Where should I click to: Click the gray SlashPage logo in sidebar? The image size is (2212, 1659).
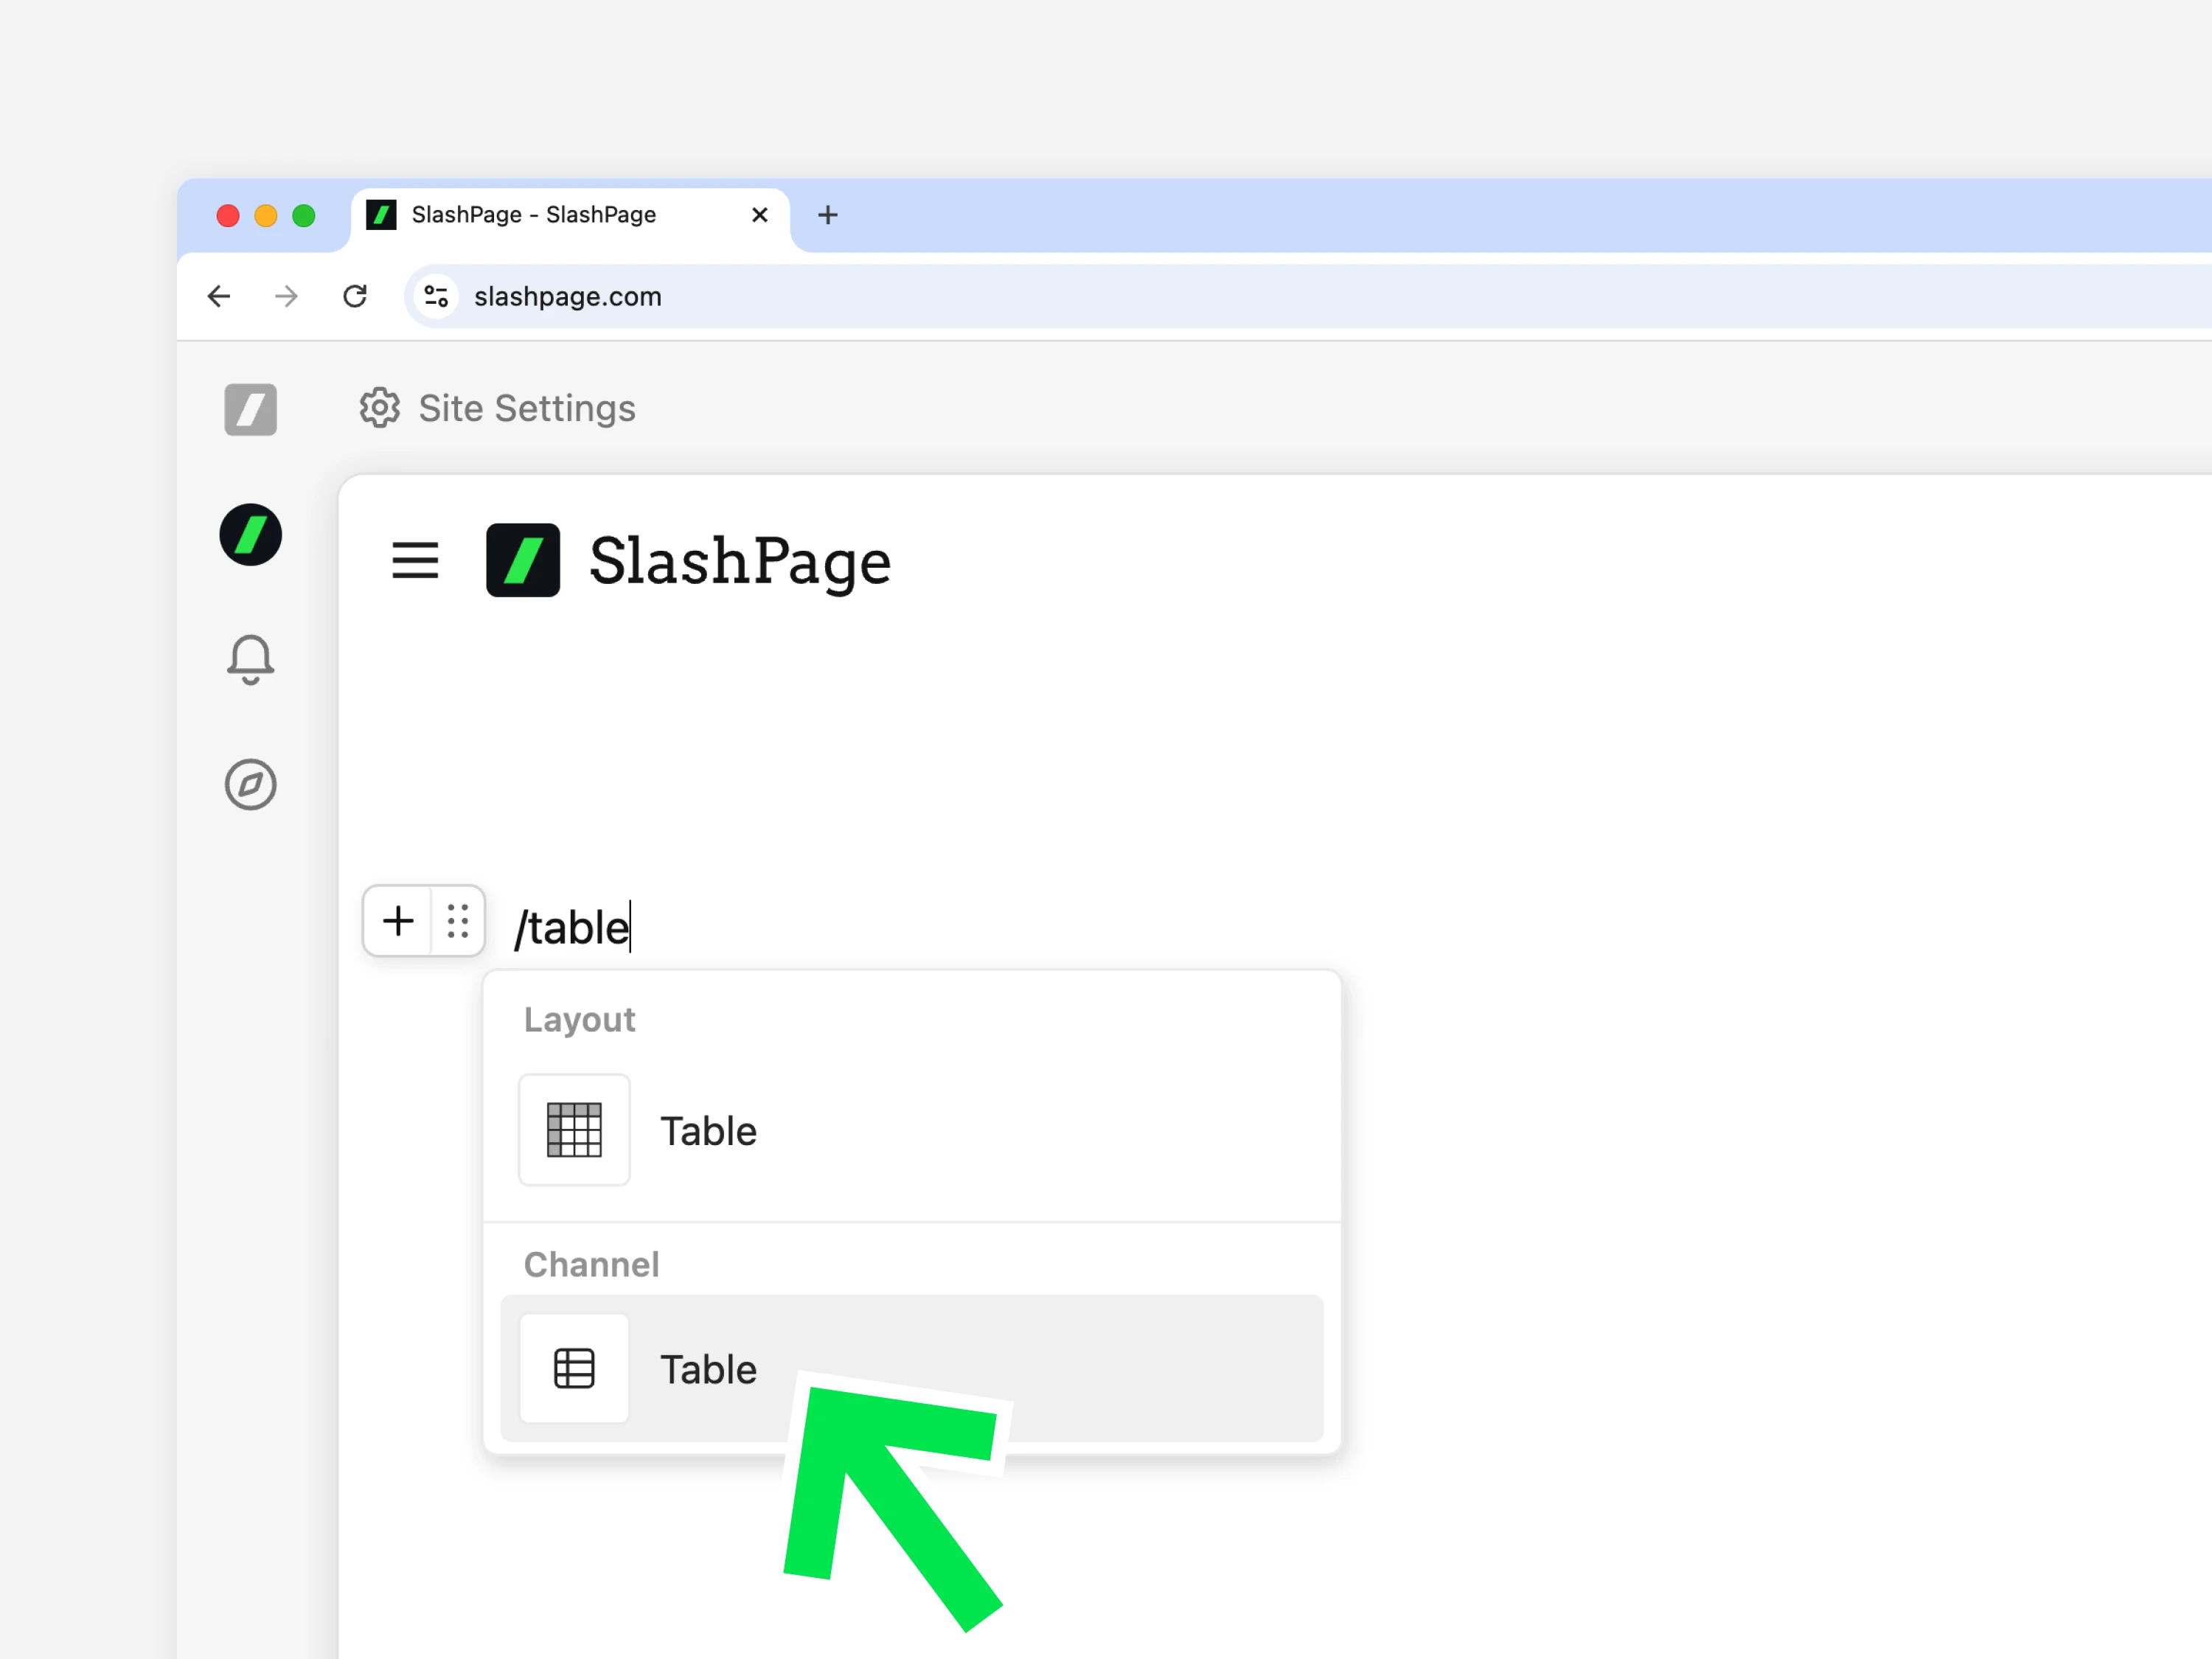click(x=251, y=410)
